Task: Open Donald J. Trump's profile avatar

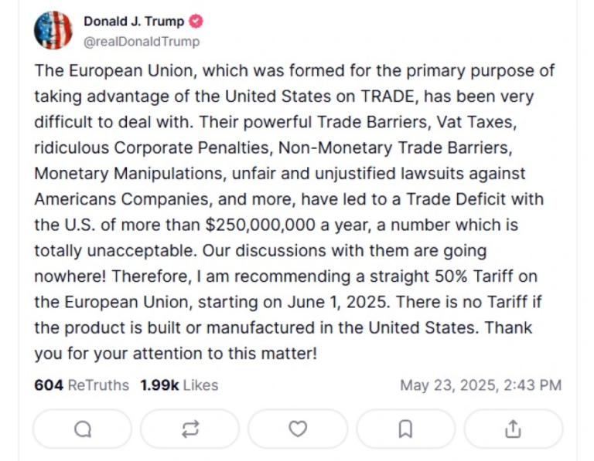Action: [53, 31]
